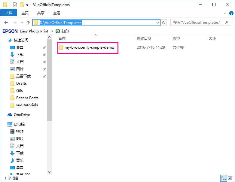Click the Properties quick access toolbar icon
235x182 pixels.
pos(15,5)
